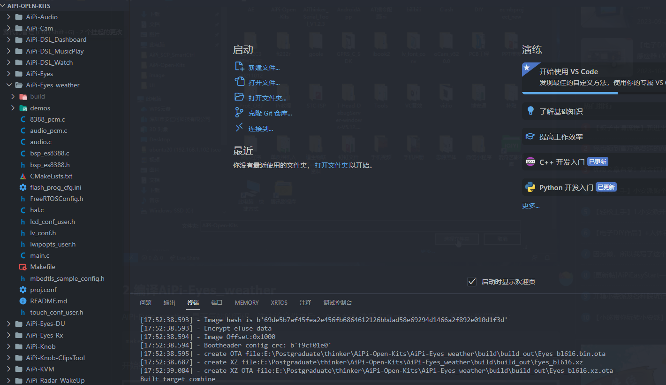This screenshot has width=666, height=385.
Task: Click the Makefile file icon
Action: (x=23, y=267)
